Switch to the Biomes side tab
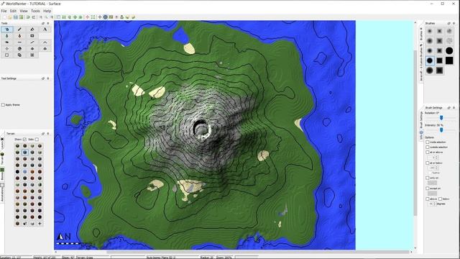 2,174
